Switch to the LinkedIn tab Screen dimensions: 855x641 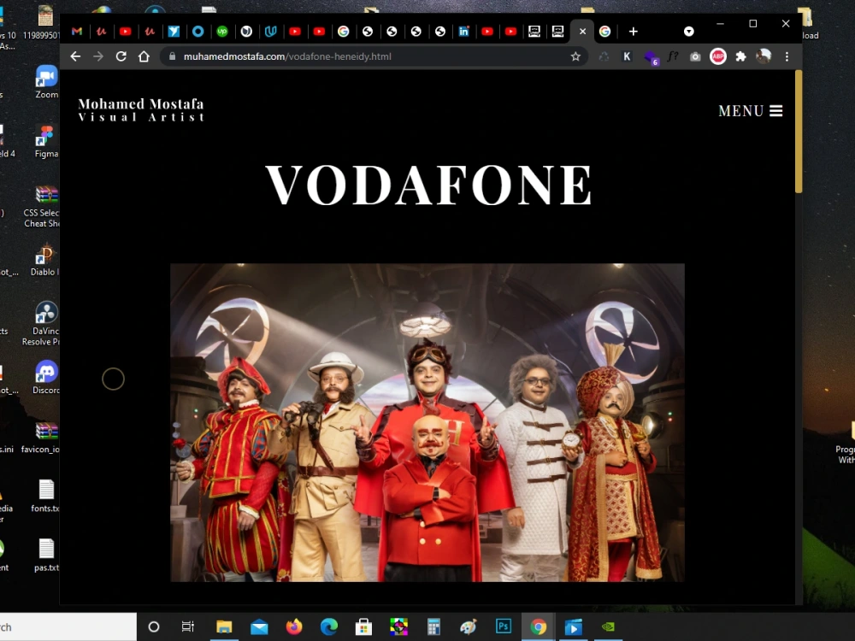(463, 32)
